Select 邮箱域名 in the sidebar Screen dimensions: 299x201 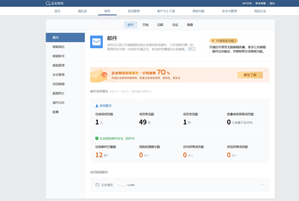[58, 47]
